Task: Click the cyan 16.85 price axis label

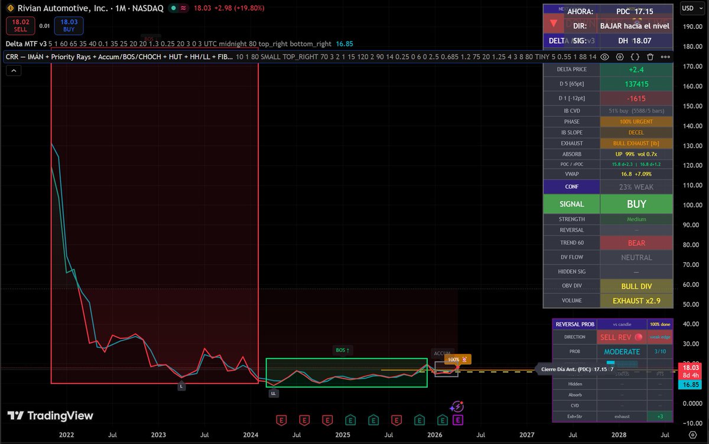Action: coord(690,384)
